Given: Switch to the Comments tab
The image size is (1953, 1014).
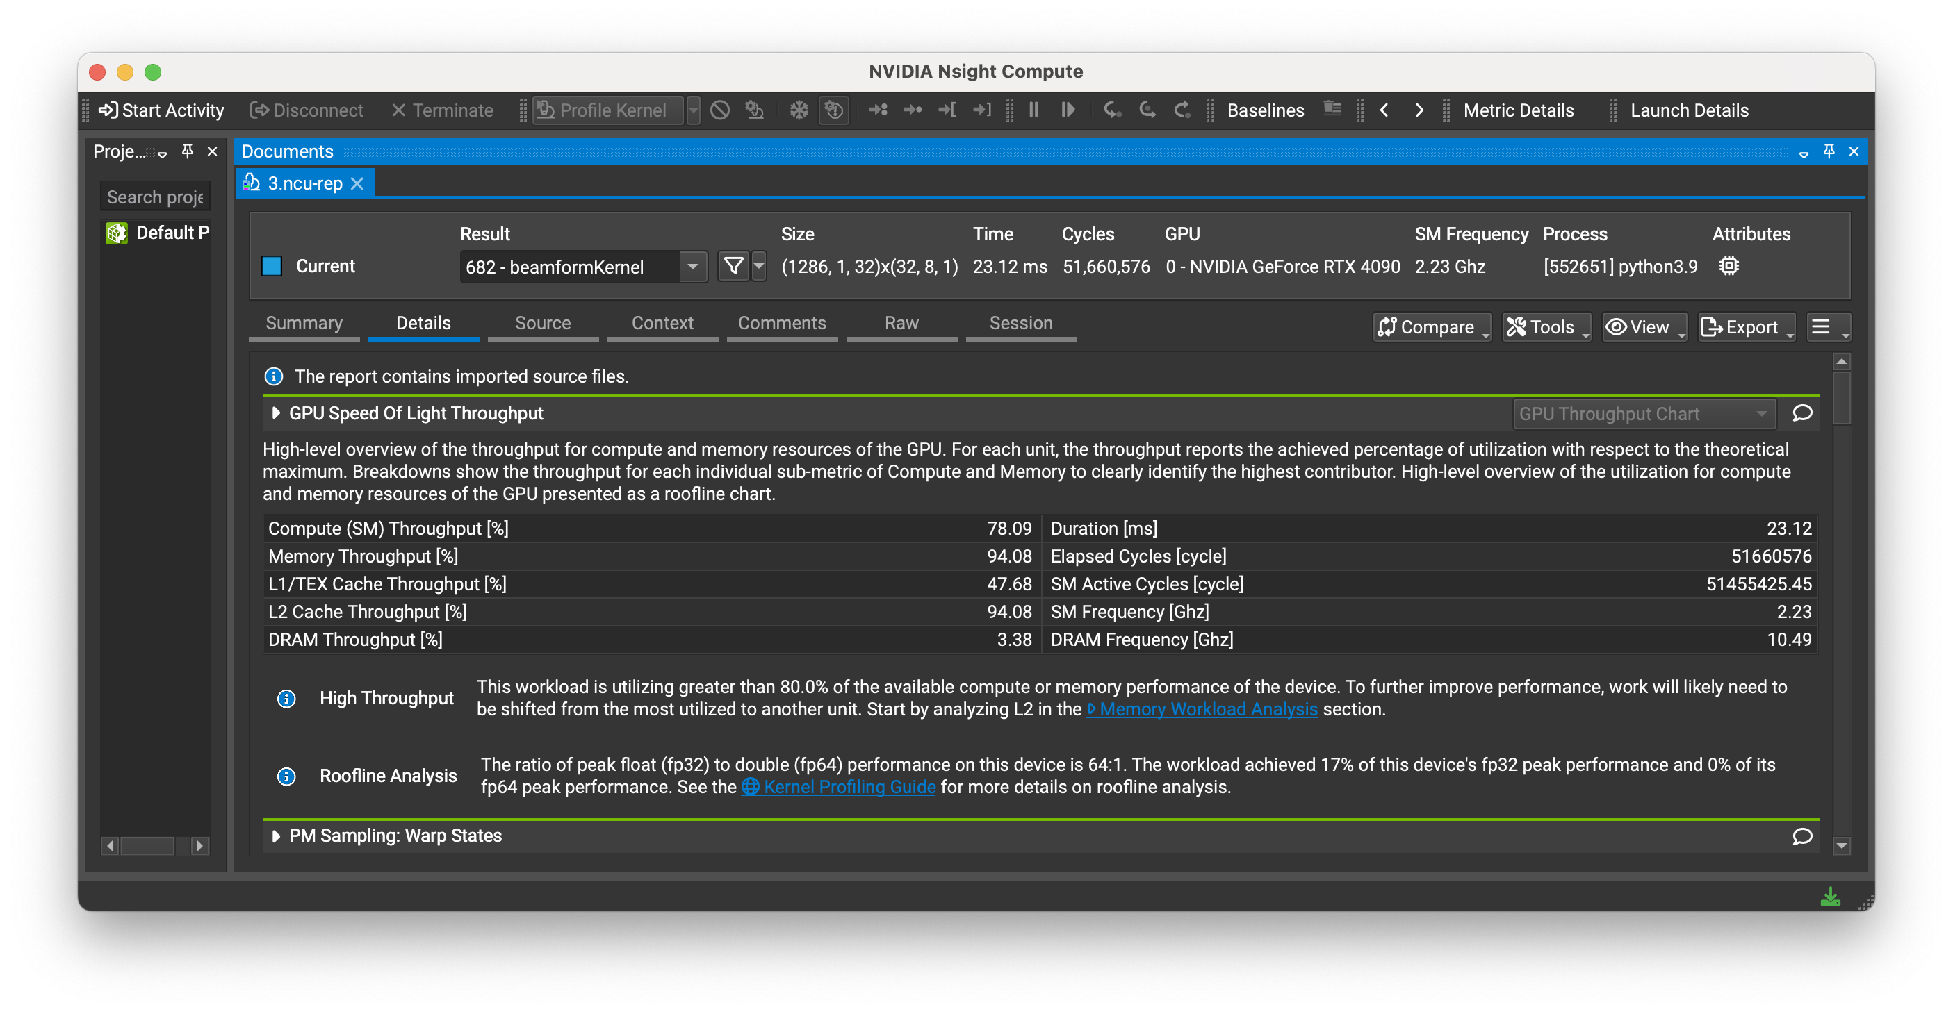Looking at the screenshot, I should point(782,324).
